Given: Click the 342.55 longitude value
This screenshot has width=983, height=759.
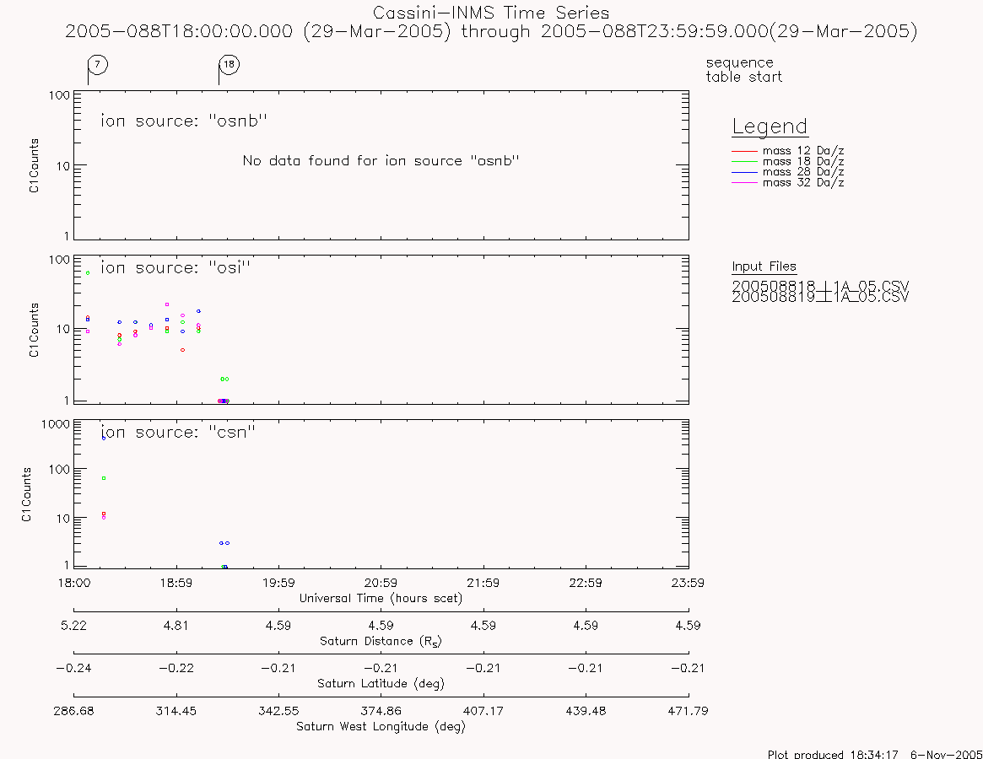Looking at the screenshot, I should pos(278,712).
